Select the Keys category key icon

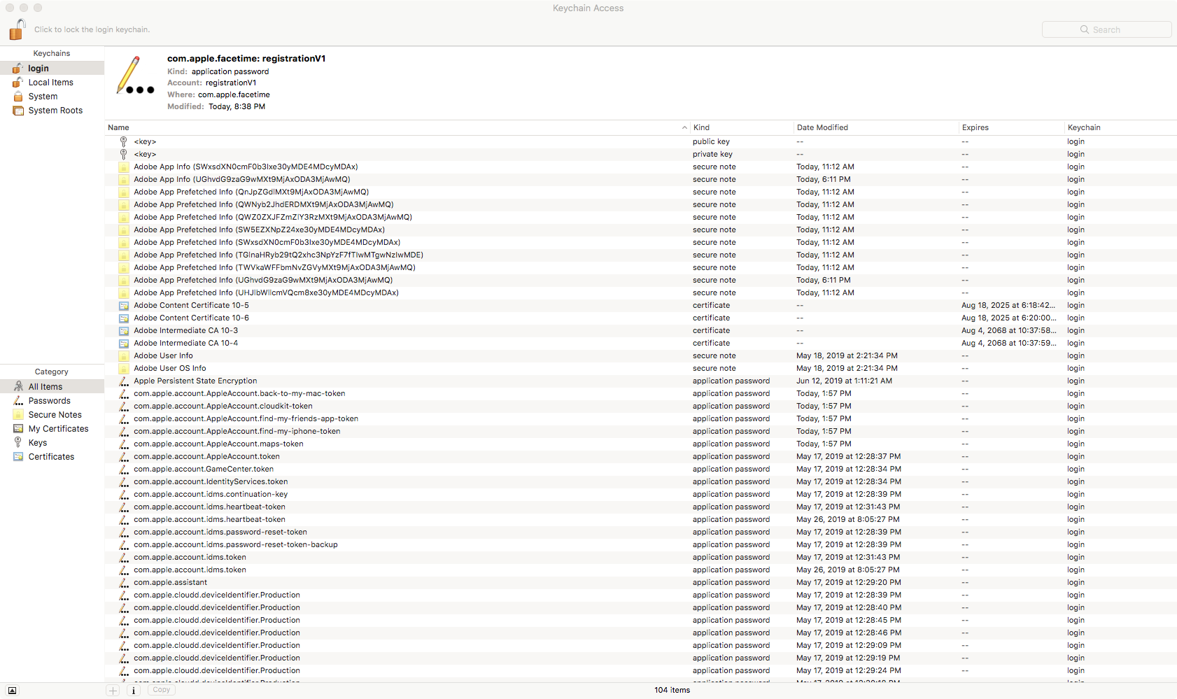(x=17, y=442)
